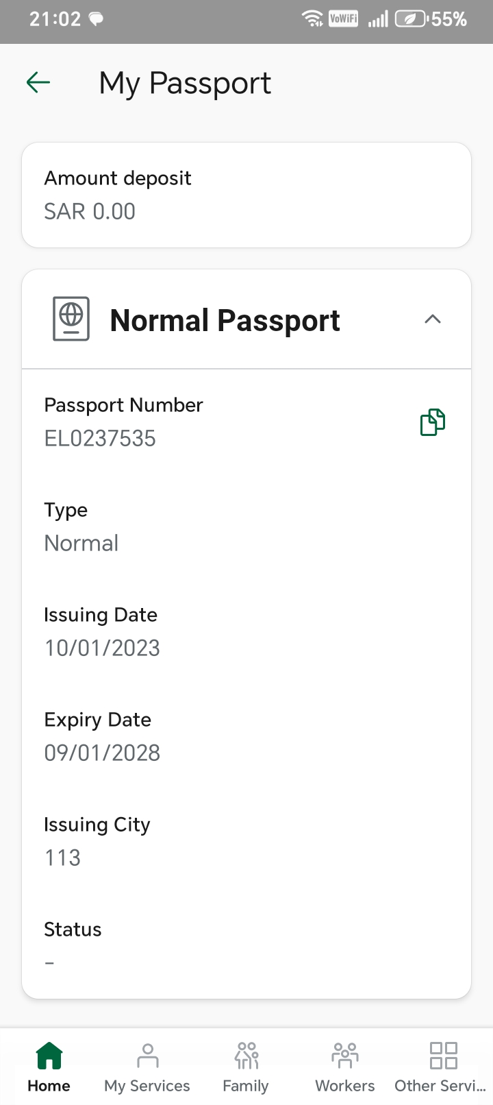Tap the passport booklet icon

[x=71, y=319]
